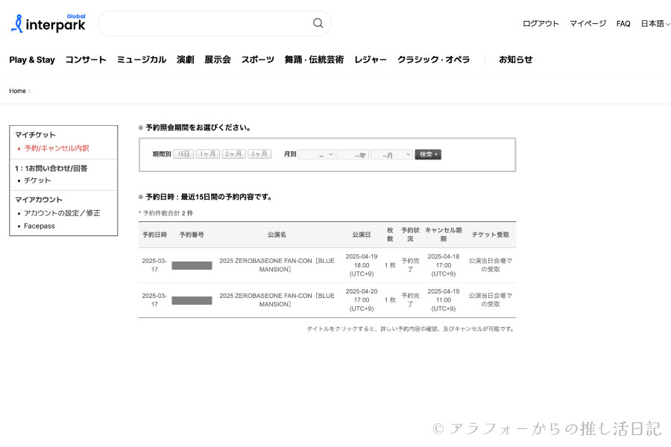Select the 3ヶ月 period button

[259, 154]
